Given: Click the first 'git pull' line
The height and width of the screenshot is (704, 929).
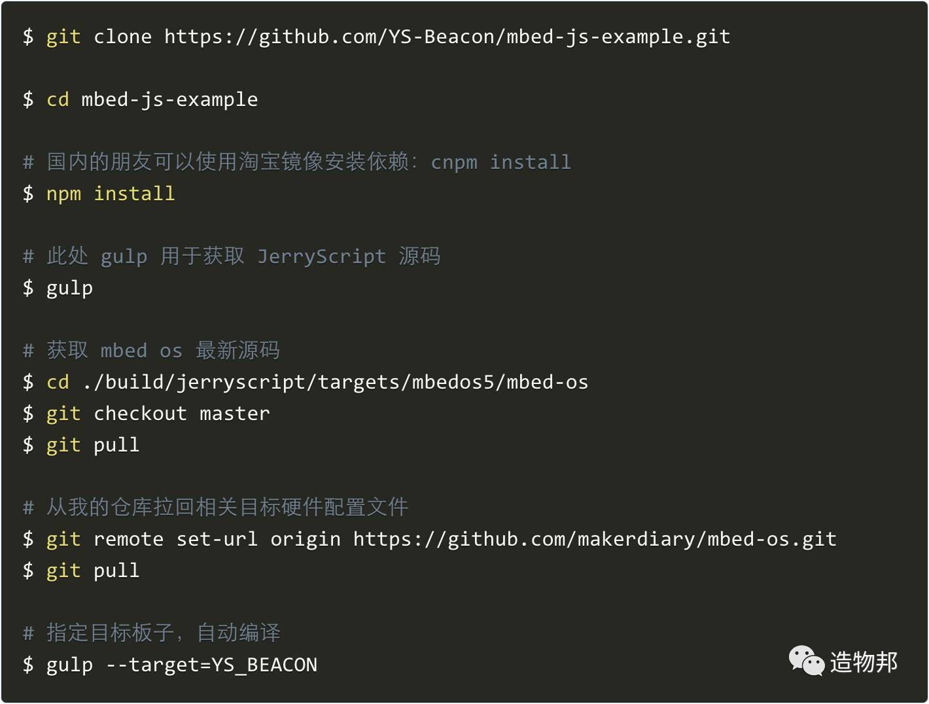Looking at the screenshot, I should pos(81,445).
